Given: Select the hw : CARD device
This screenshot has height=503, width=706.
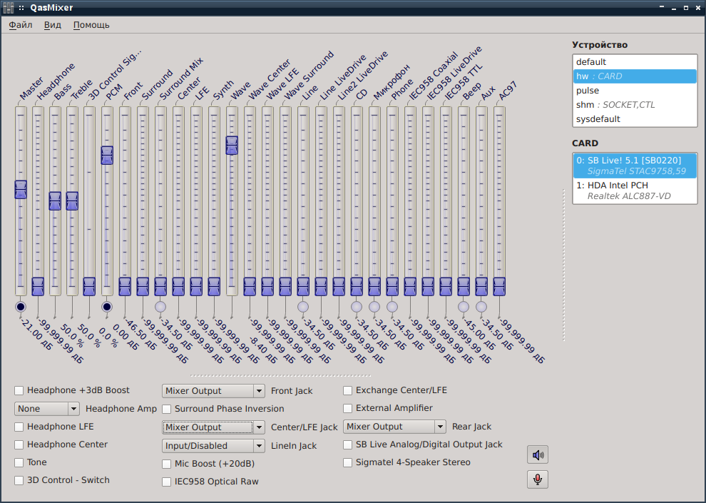Looking at the screenshot, I should click(635, 76).
